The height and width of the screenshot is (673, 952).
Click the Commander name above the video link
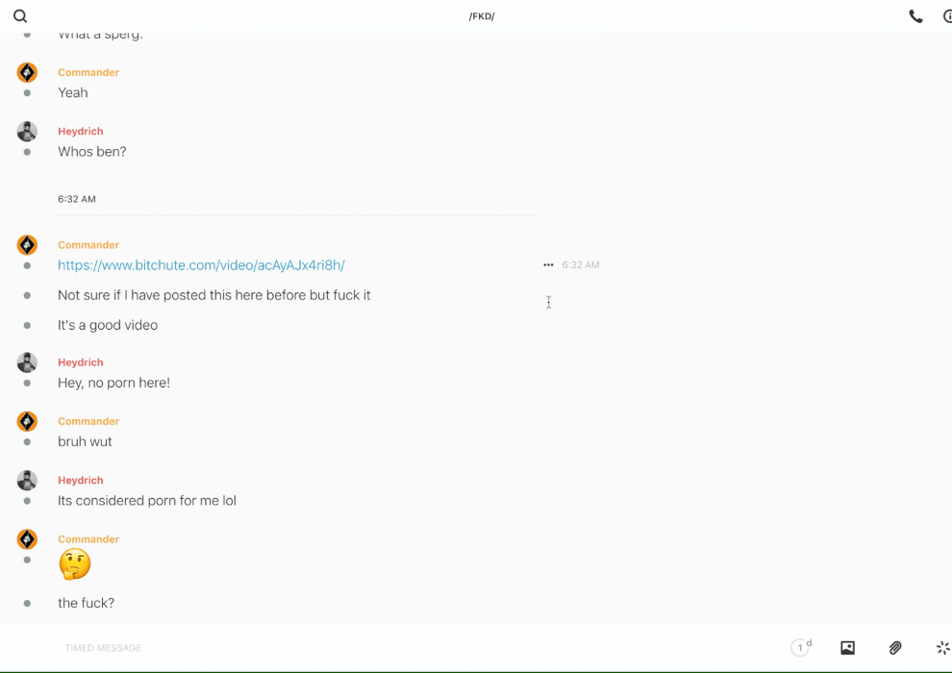click(x=88, y=245)
